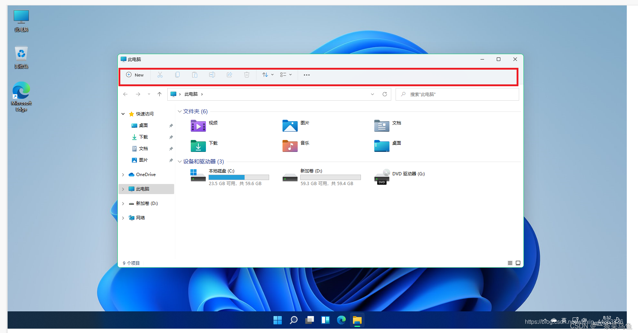Open the Windows Start menu
This screenshot has width=638, height=333.
pos(277,320)
